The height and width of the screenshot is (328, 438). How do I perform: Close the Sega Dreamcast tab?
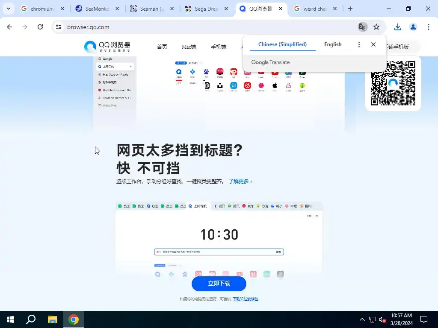point(226,9)
